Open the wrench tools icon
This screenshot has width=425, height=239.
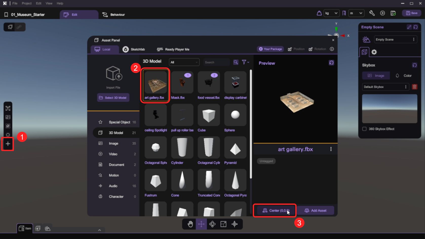[x=372, y=13]
